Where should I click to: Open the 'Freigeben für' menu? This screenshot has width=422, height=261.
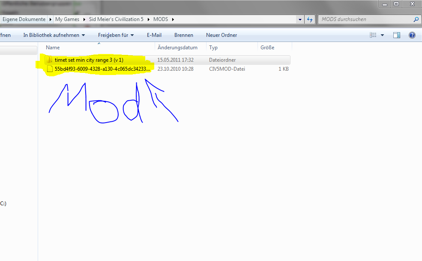(x=116, y=35)
